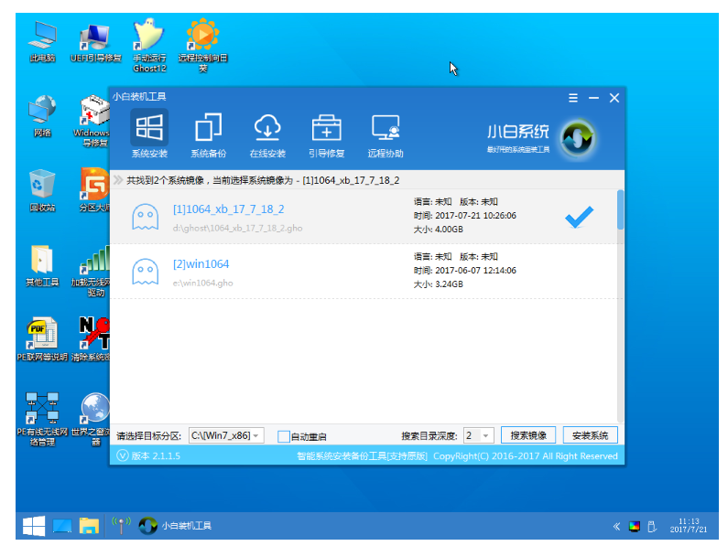Open file explorer folder in taskbar
The width and height of the screenshot is (728, 546).
pyautogui.click(x=89, y=526)
